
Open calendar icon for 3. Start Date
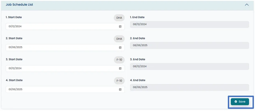point(120,69)
